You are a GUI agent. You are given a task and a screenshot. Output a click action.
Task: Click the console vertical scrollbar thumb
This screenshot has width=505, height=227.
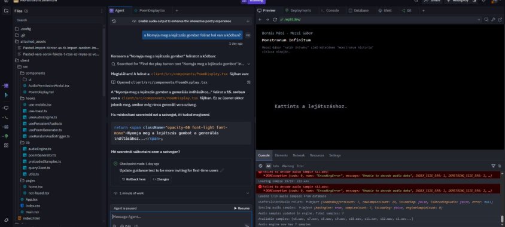(x=502, y=219)
